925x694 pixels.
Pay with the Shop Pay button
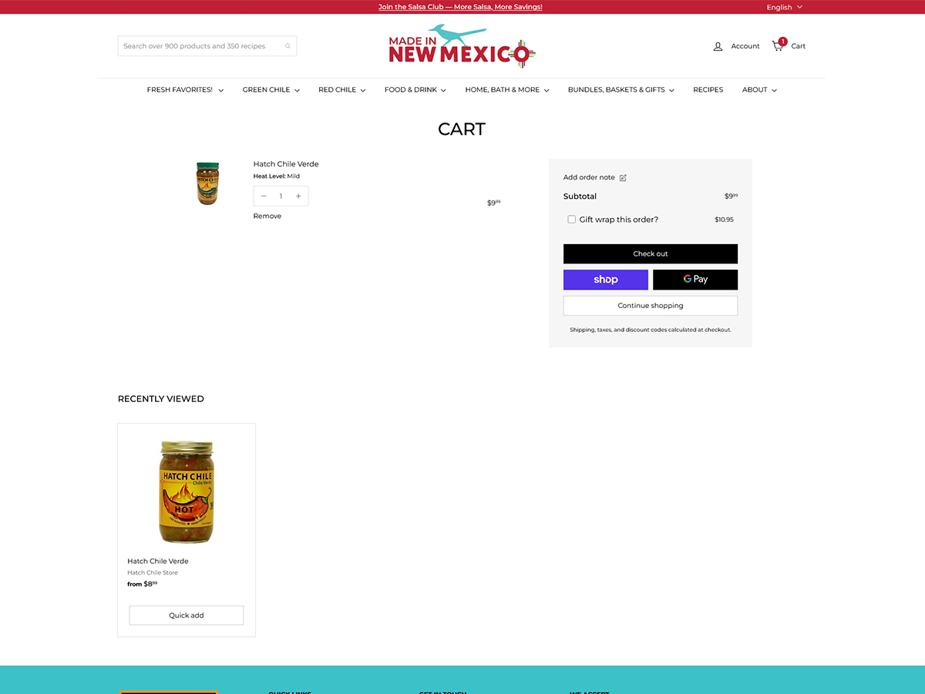(x=605, y=280)
